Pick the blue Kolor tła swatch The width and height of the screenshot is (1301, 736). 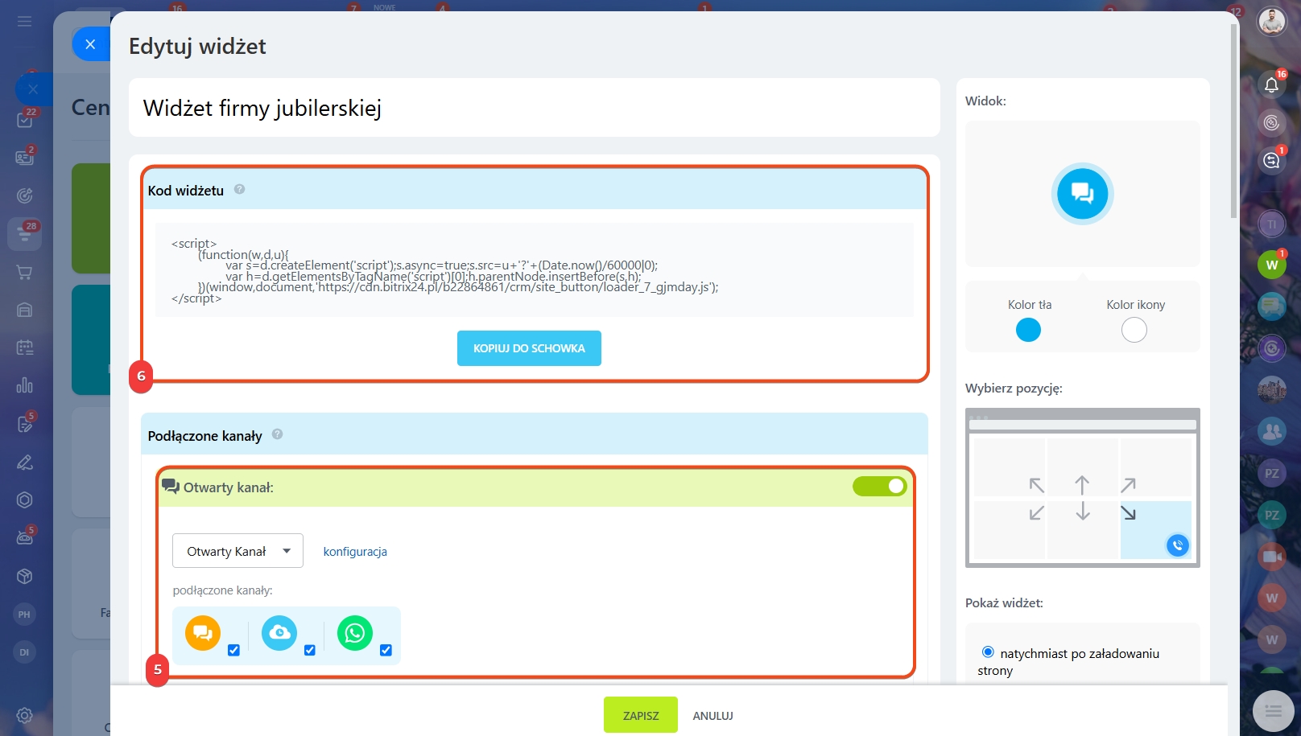(x=1028, y=330)
